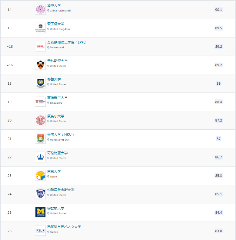Click the red EPFL logo
This screenshot has height=240, width=236.
[40, 46]
